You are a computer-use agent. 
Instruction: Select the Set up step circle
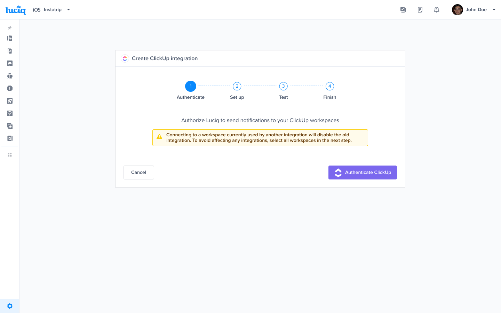click(x=237, y=86)
